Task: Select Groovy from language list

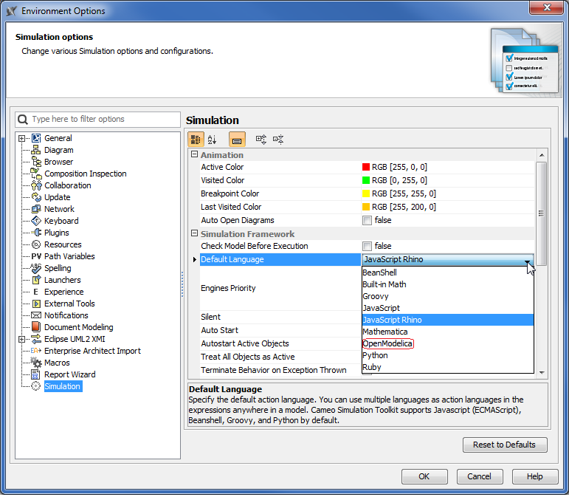Action: pyautogui.click(x=448, y=297)
